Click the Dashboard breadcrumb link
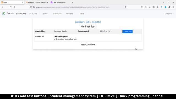 [x=79, y=22]
